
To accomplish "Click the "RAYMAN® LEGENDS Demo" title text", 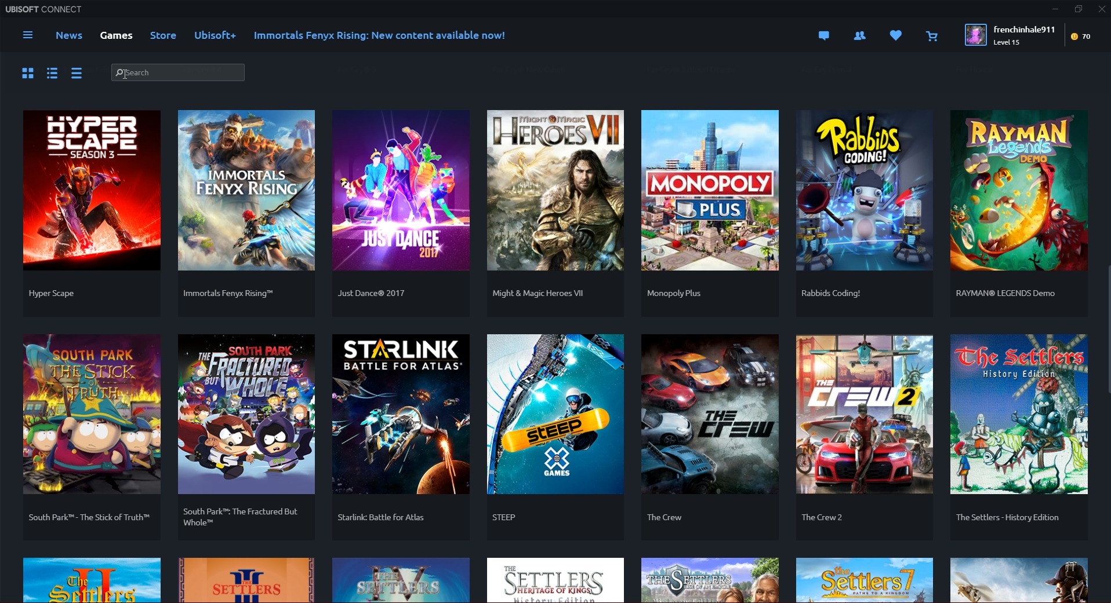I will coord(1005,293).
